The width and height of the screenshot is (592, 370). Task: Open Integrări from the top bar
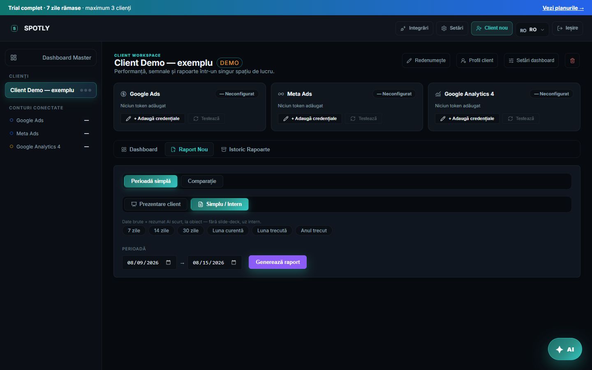pos(414,28)
